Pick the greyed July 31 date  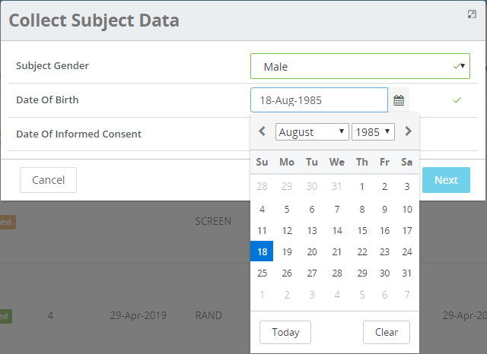336,186
